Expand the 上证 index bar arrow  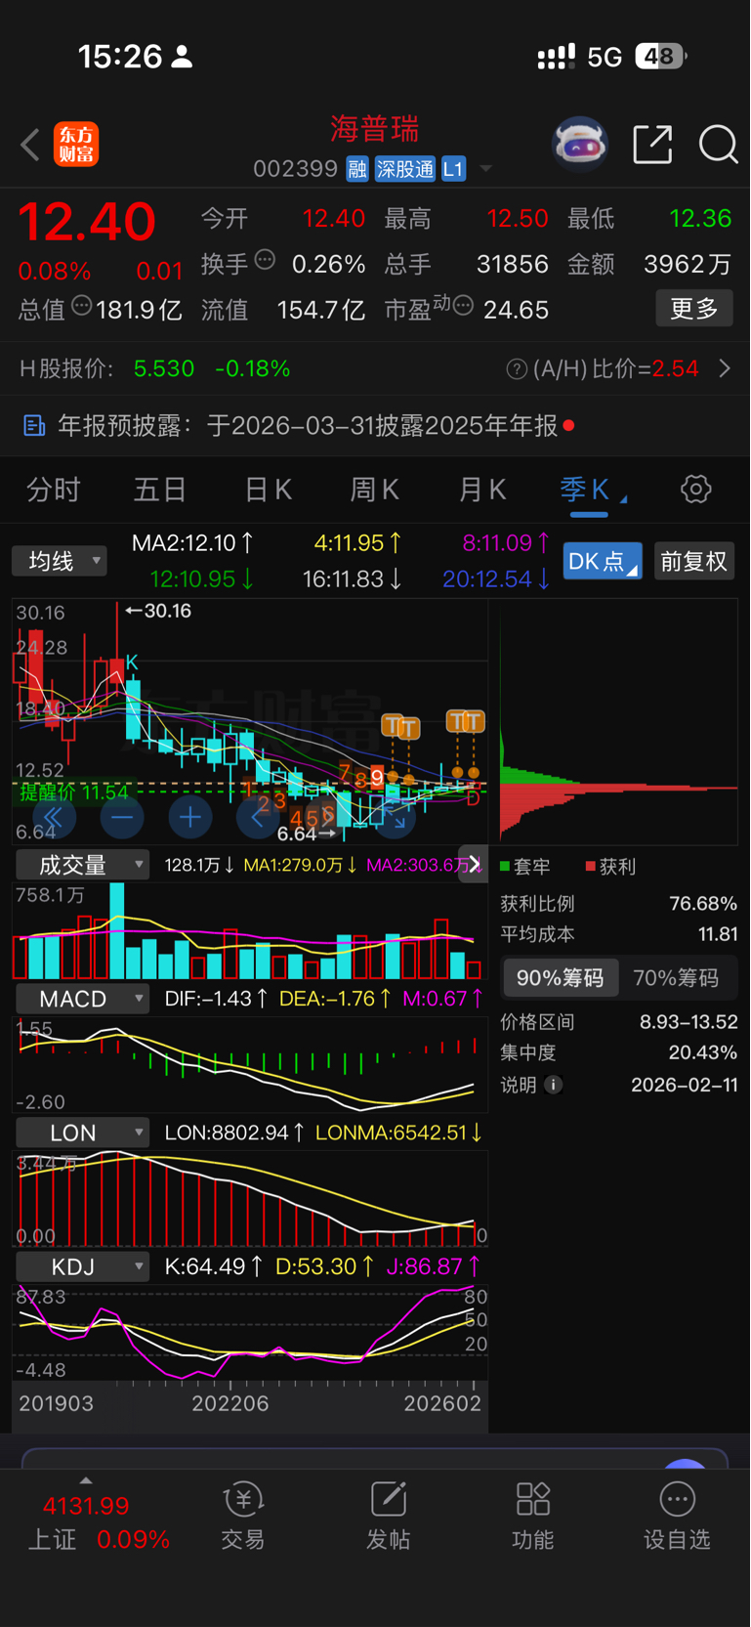pos(86,1480)
